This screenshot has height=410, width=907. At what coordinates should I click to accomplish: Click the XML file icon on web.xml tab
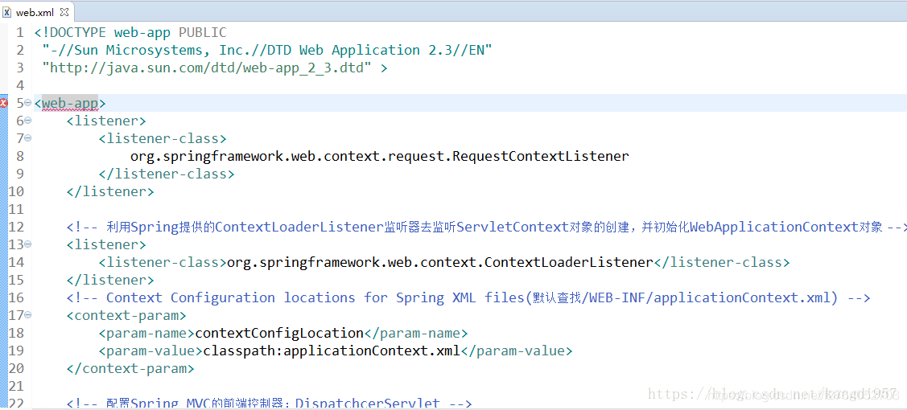tap(7, 11)
